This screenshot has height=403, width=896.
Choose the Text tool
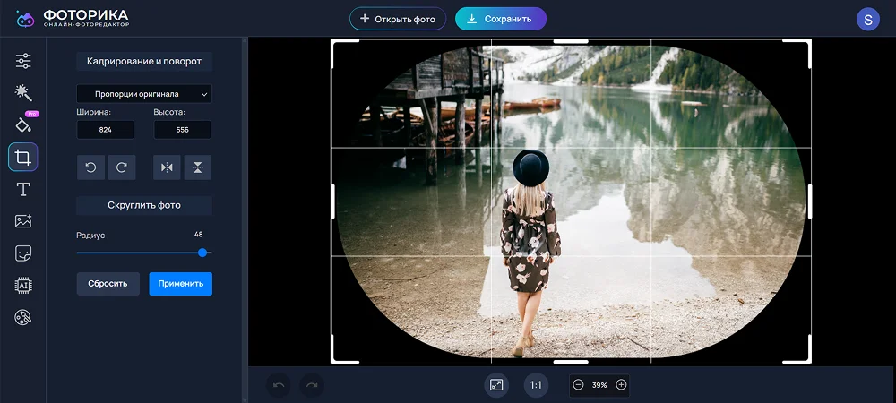23,189
